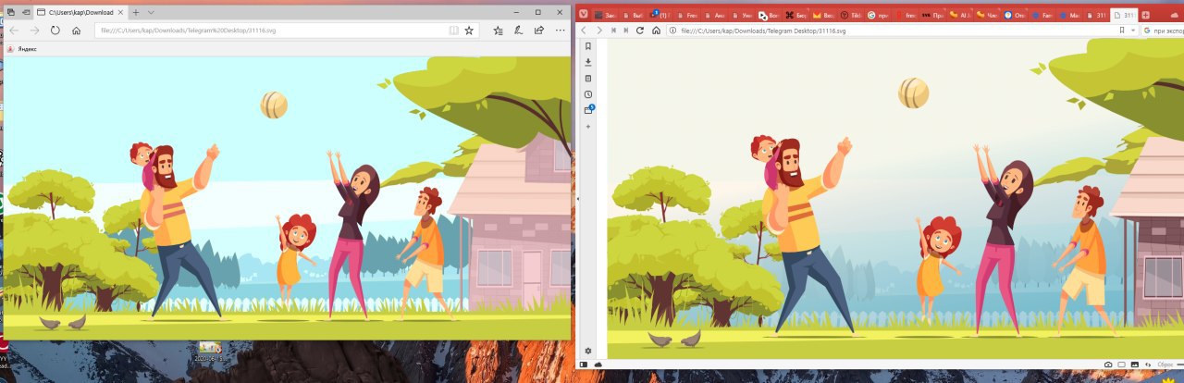Switch to Vivaldi tab labeled 'Fre'

(x=688, y=15)
